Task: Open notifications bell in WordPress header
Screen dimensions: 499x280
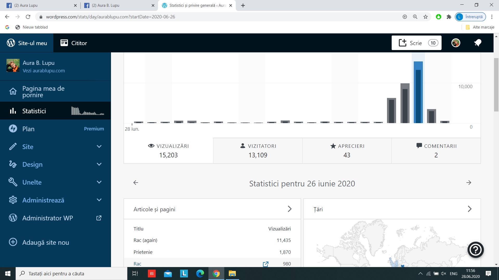Action: [477, 43]
